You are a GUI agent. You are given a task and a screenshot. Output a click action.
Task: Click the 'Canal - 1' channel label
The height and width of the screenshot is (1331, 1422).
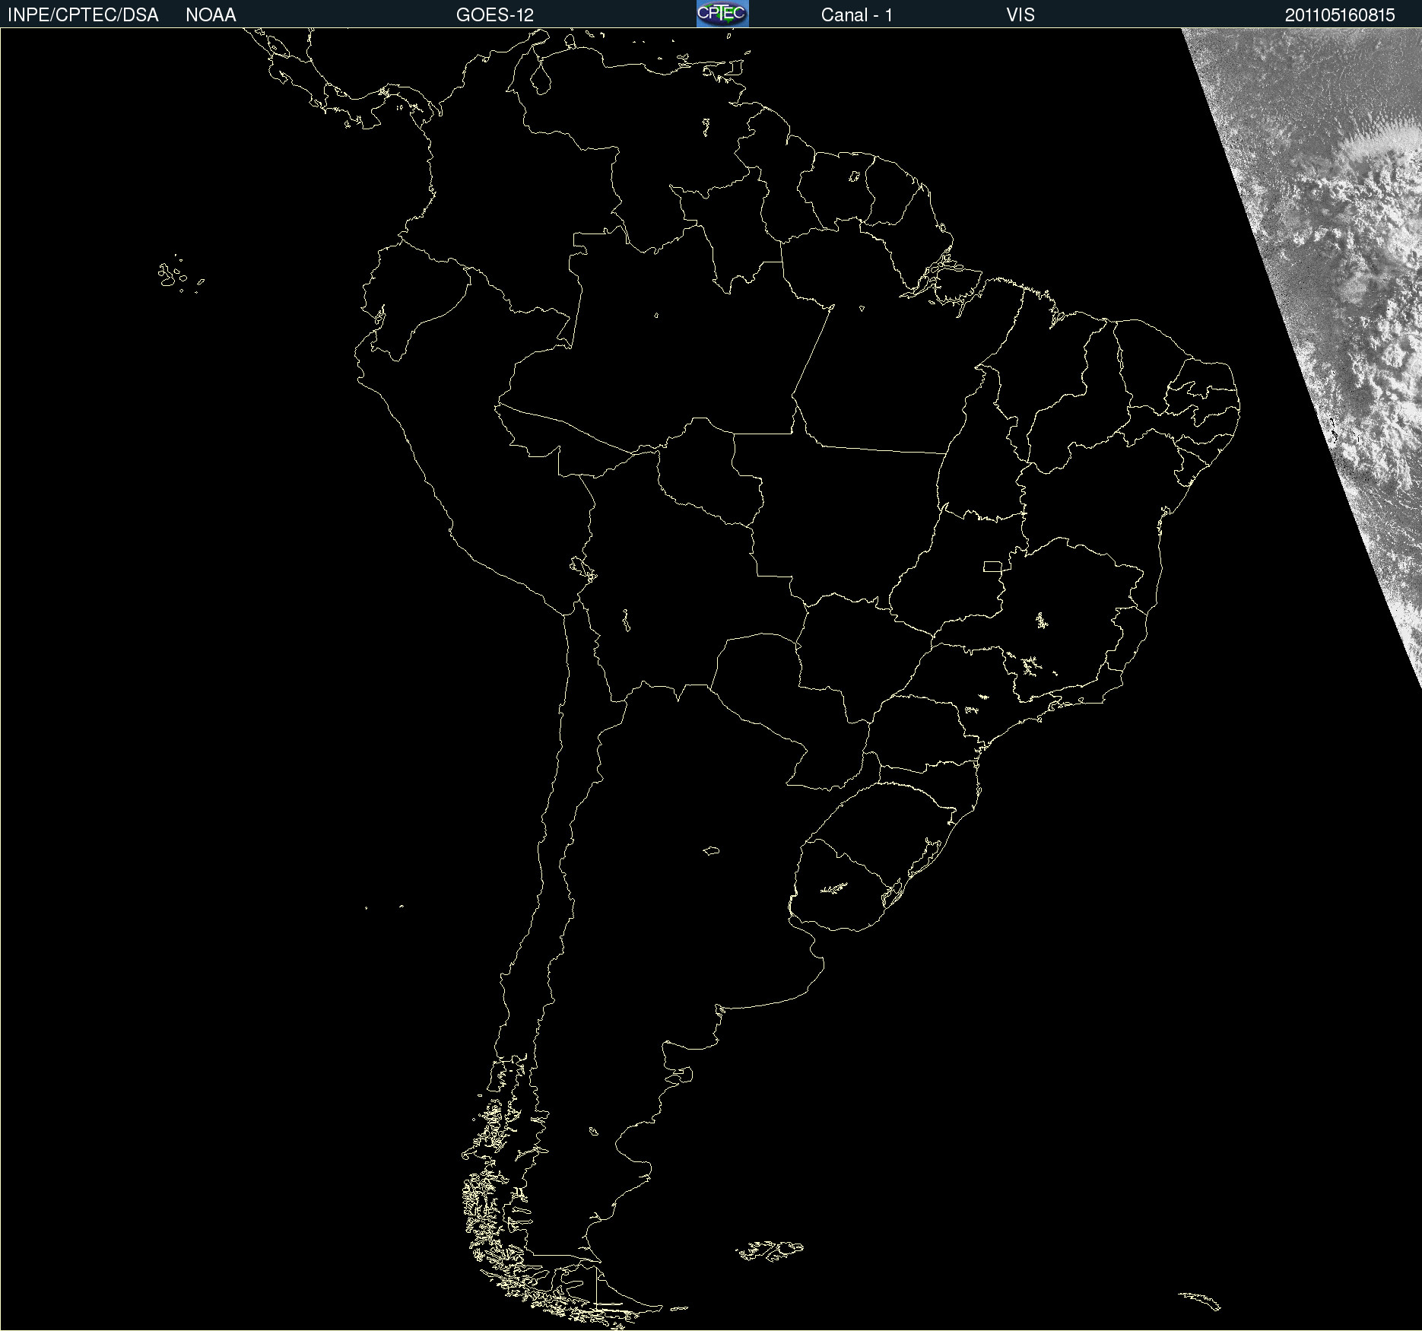coord(857,15)
